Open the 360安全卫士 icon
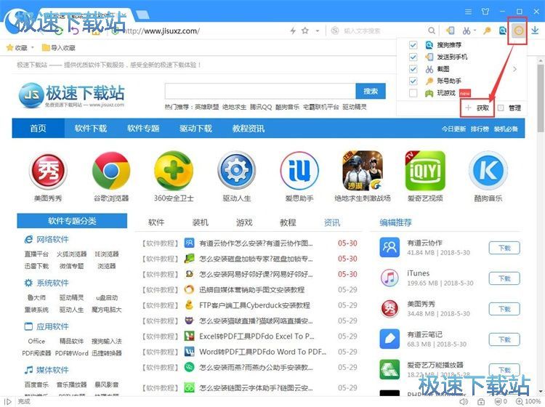Screen dimensions: 545x407 point(174,171)
